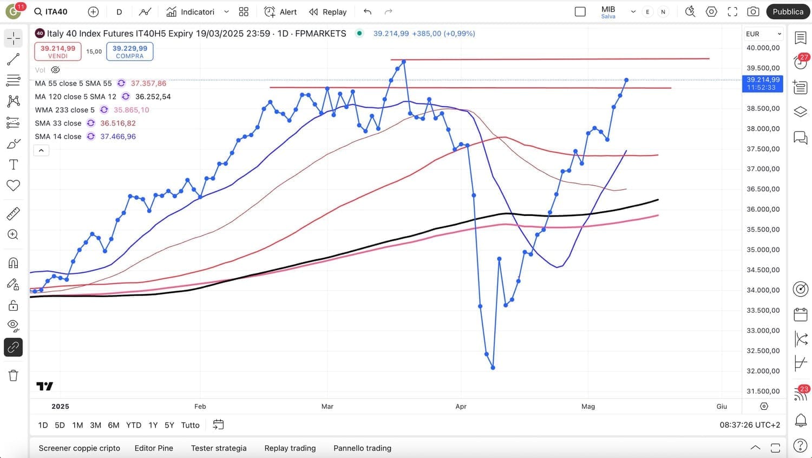Open the ruler measure tool

pyautogui.click(x=13, y=214)
